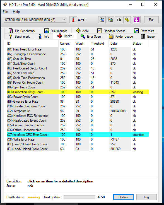164x205 pixels.
Task: Click the copy screenshot to clipboard icon
Action: [x=110, y=20]
